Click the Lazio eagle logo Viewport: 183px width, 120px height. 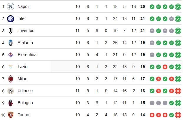click(11, 67)
